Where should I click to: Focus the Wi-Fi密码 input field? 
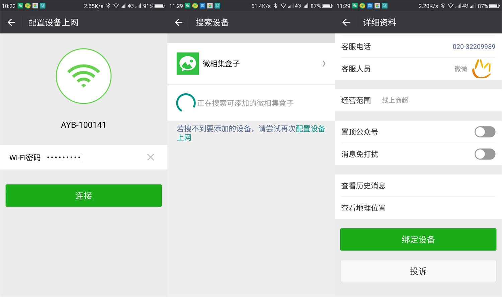[x=94, y=157]
